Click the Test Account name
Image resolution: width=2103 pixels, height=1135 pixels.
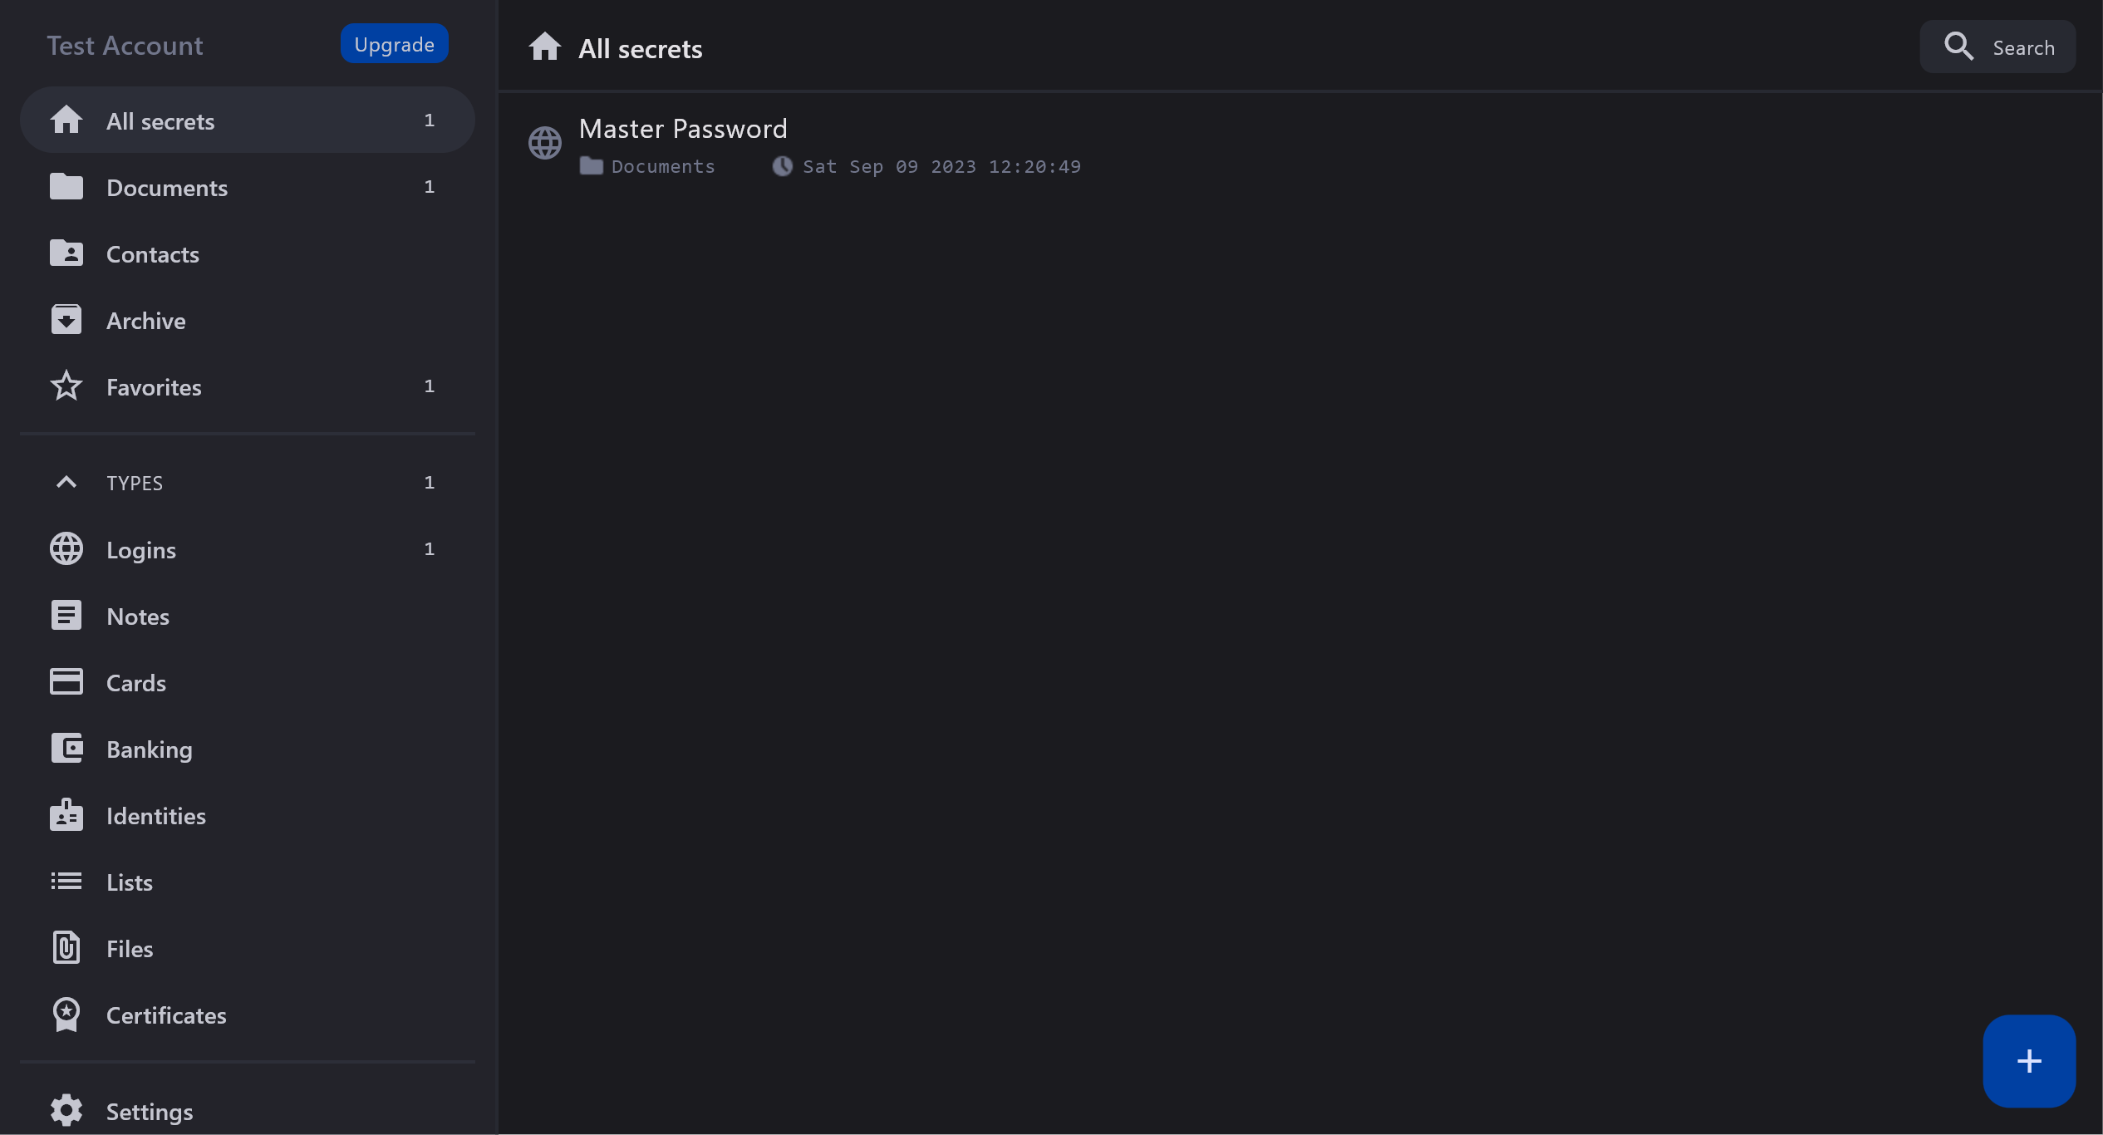[x=125, y=46]
